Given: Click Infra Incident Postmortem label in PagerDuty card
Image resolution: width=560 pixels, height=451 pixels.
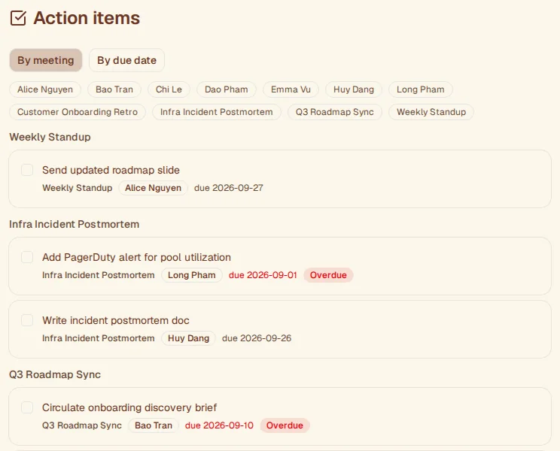Looking at the screenshot, I should [x=98, y=275].
